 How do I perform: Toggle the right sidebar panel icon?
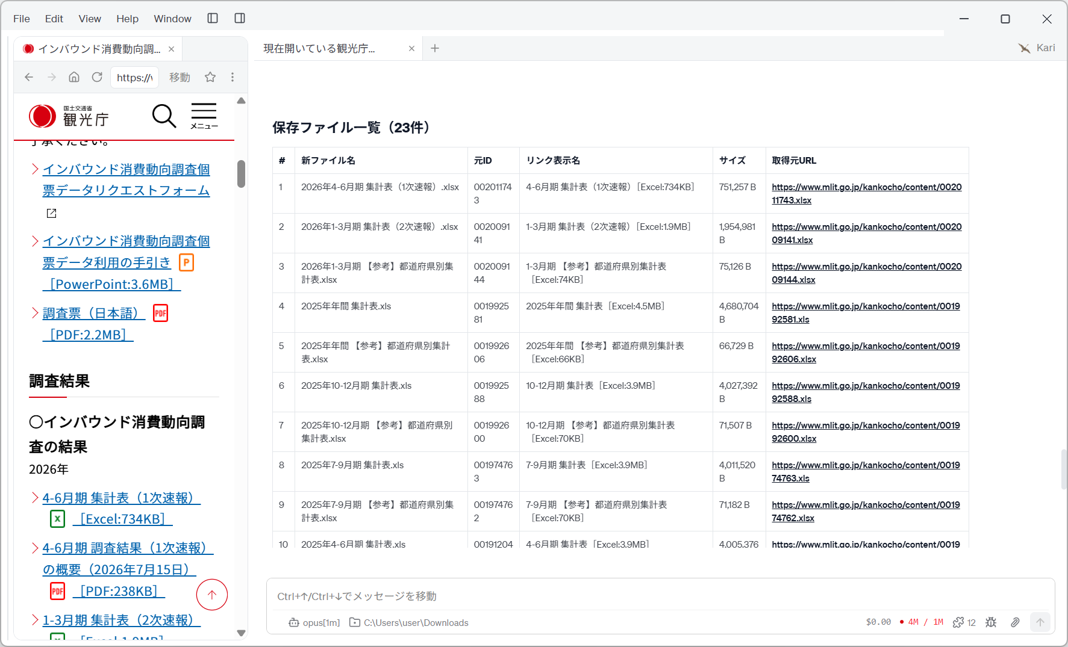point(240,18)
